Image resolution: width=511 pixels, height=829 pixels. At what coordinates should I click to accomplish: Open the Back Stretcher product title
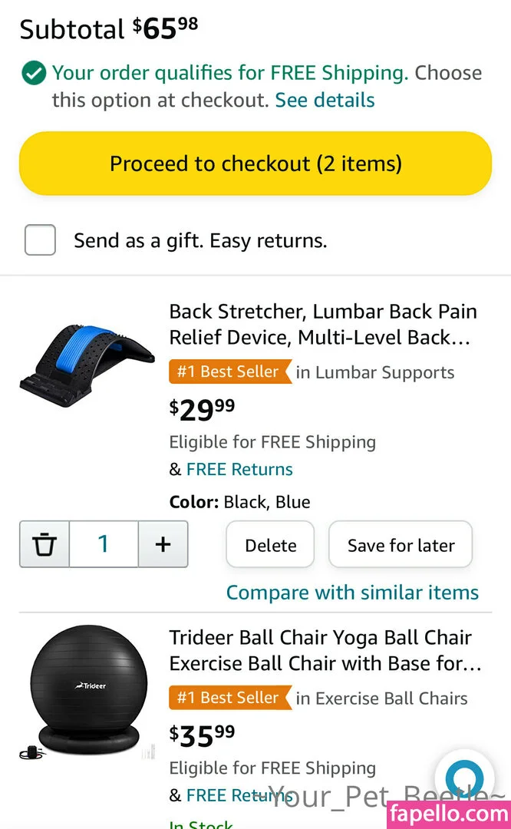click(322, 324)
